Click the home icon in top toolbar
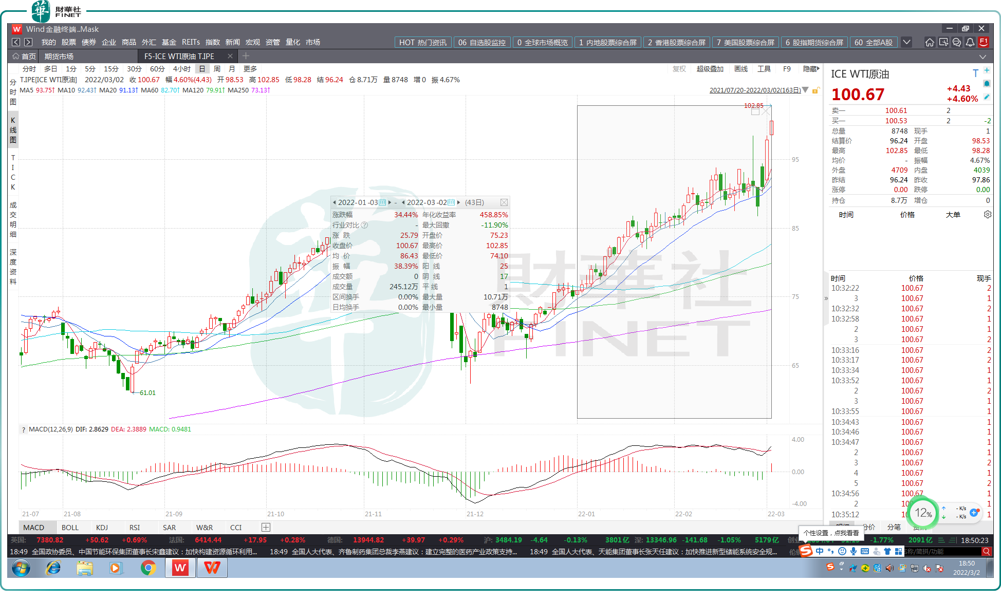This screenshot has width=1001, height=601. click(930, 42)
